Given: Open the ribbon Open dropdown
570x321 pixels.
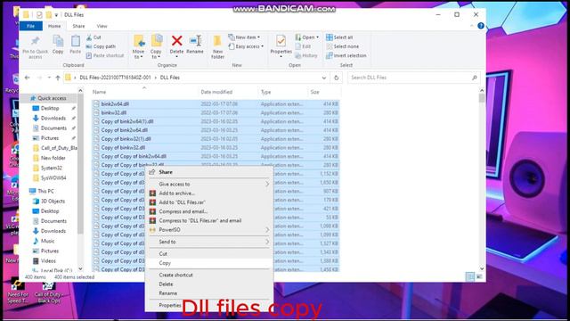Looking at the screenshot, I should coord(307,37).
